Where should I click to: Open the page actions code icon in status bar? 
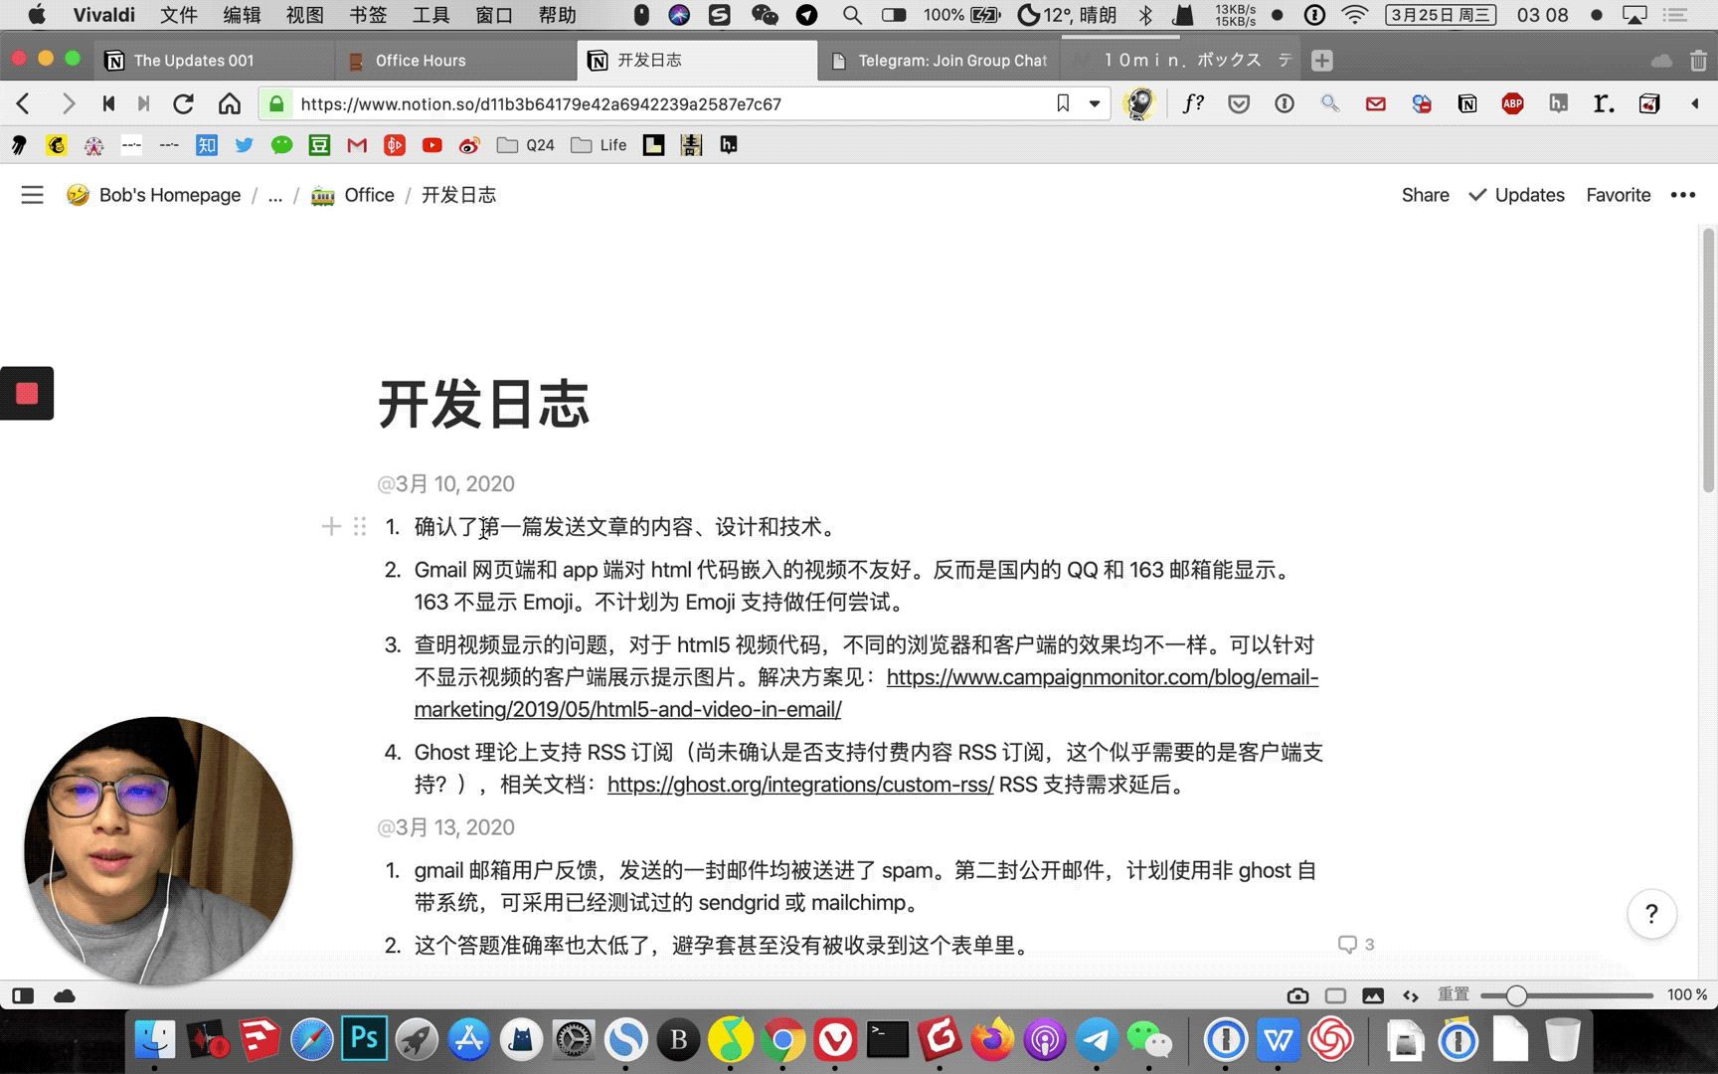pyautogui.click(x=1411, y=995)
